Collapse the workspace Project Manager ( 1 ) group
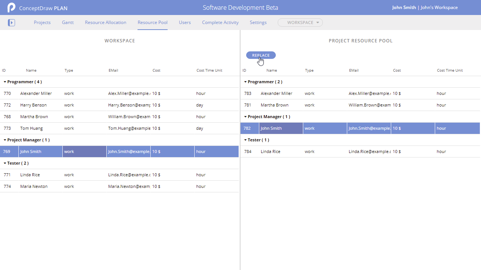 pyautogui.click(x=5, y=140)
